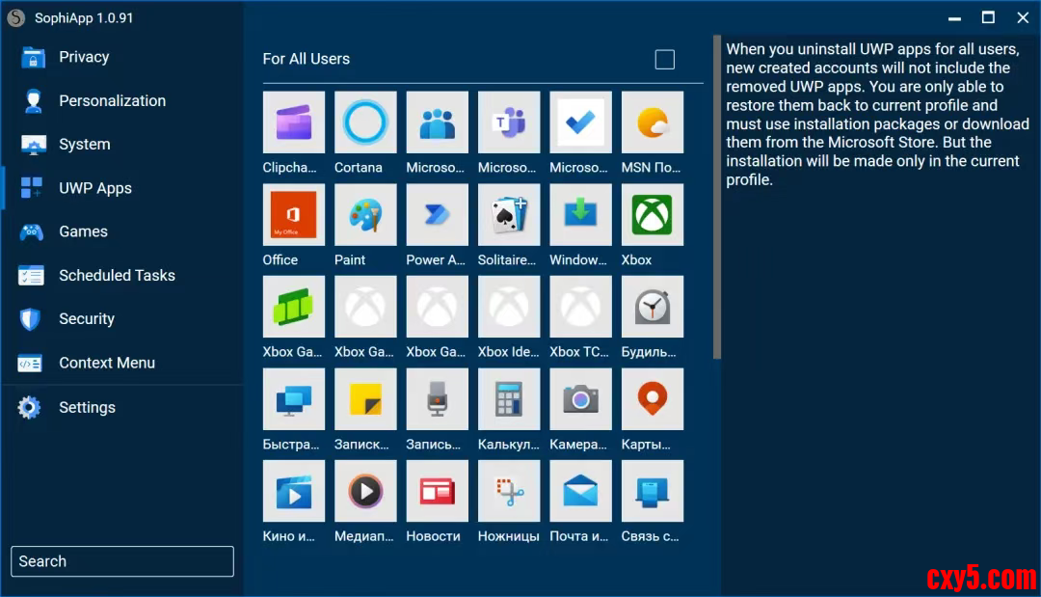Select the Paint app tile
The width and height of the screenshot is (1041, 597).
point(365,214)
